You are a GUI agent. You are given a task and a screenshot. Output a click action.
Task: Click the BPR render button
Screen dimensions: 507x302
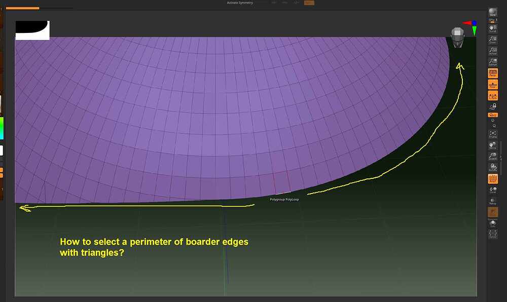[x=492, y=12]
